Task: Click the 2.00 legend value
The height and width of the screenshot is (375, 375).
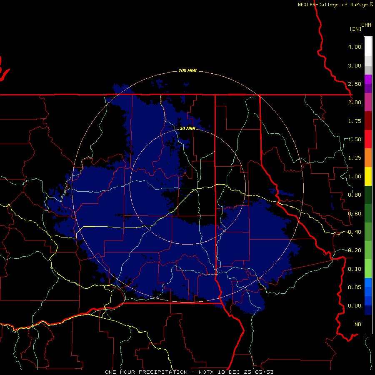Action: pyautogui.click(x=355, y=102)
